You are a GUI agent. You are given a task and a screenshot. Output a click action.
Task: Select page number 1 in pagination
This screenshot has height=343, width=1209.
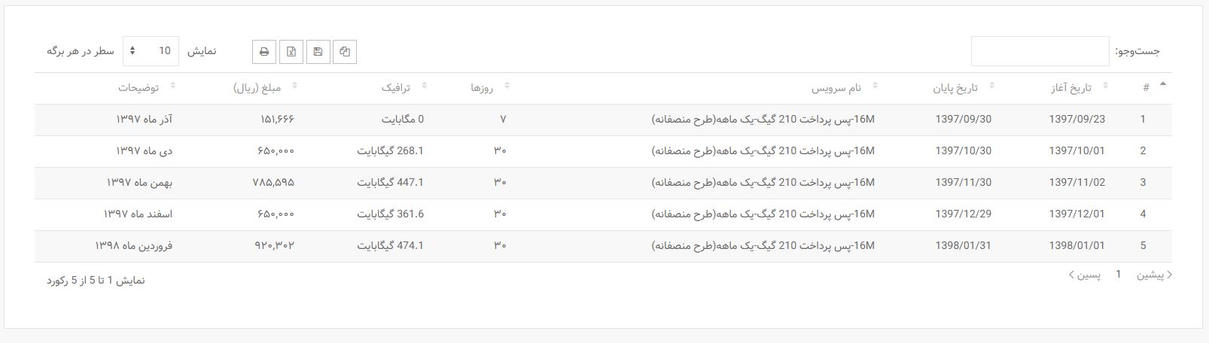[x=1119, y=275]
